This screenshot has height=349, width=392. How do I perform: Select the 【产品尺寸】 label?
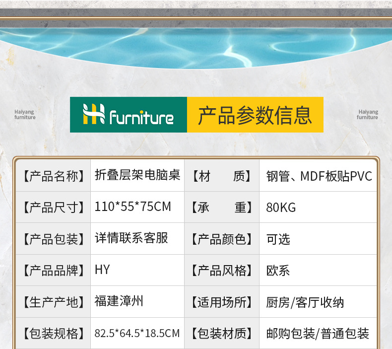53,208
